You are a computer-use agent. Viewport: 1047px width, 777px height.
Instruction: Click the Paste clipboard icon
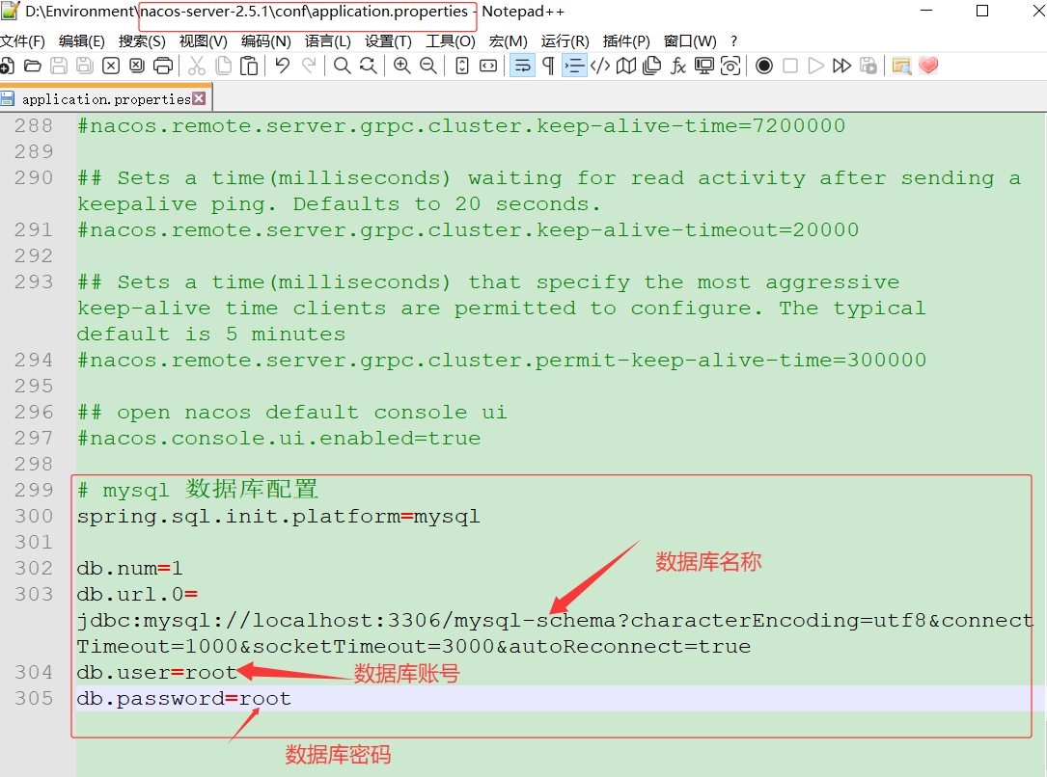249,66
